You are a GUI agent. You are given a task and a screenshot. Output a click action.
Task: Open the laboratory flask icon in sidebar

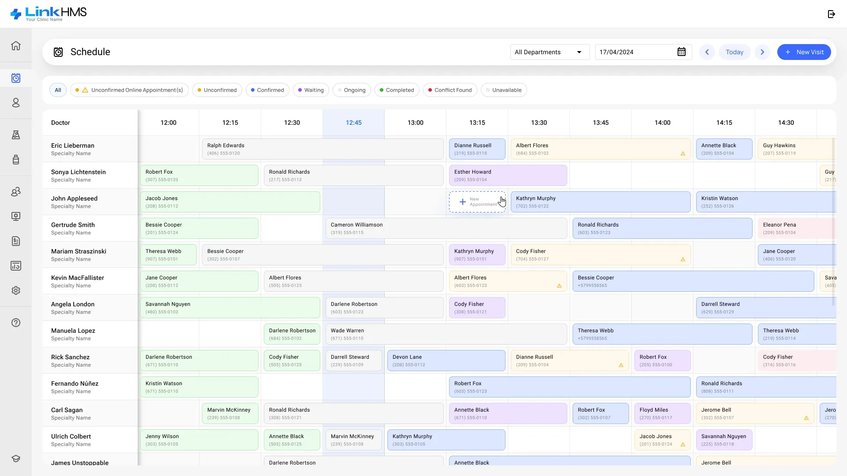point(16,135)
